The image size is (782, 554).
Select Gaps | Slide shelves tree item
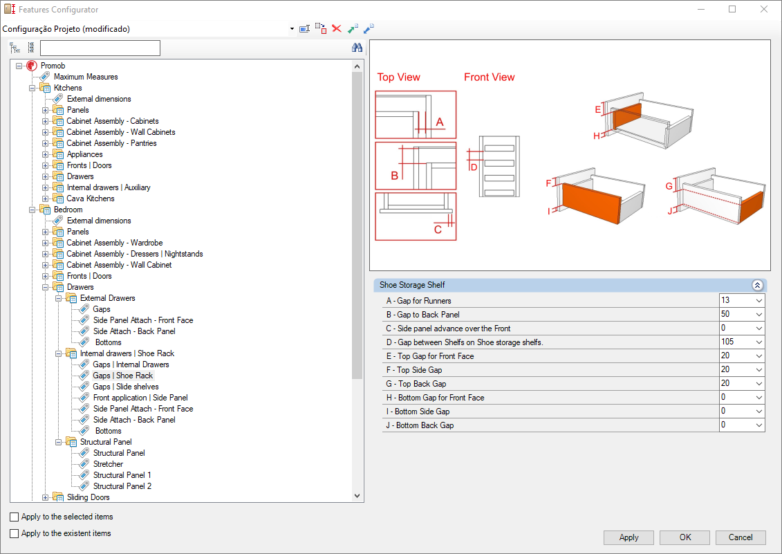click(x=126, y=387)
